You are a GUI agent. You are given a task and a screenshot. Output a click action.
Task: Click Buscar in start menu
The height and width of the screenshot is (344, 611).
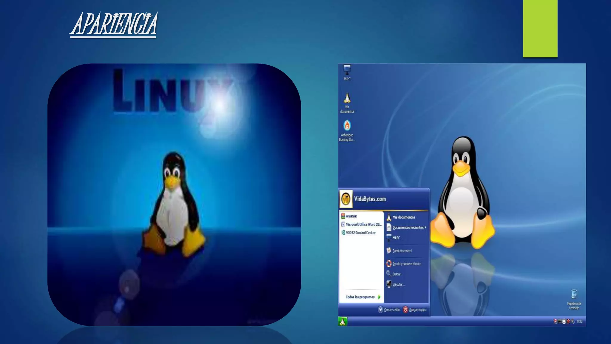[x=396, y=274]
